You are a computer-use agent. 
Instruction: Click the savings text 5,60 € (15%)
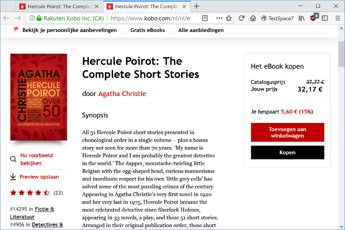(x=297, y=112)
